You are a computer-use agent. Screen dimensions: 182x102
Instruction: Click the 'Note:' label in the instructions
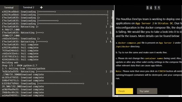(x=119, y=71)
